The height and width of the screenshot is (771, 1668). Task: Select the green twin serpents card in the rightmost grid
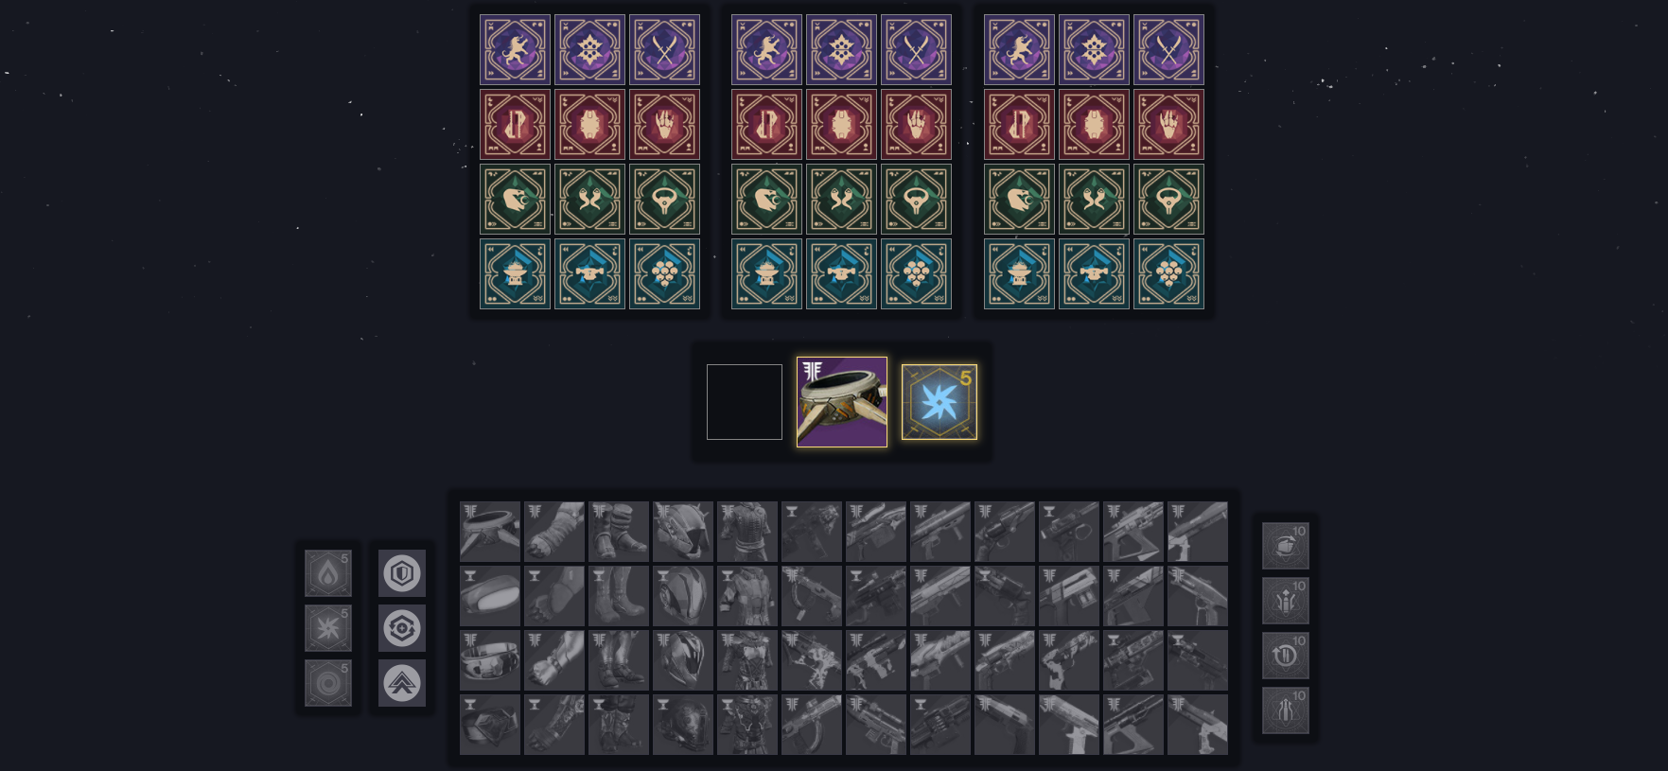[x=1094, y=199]
